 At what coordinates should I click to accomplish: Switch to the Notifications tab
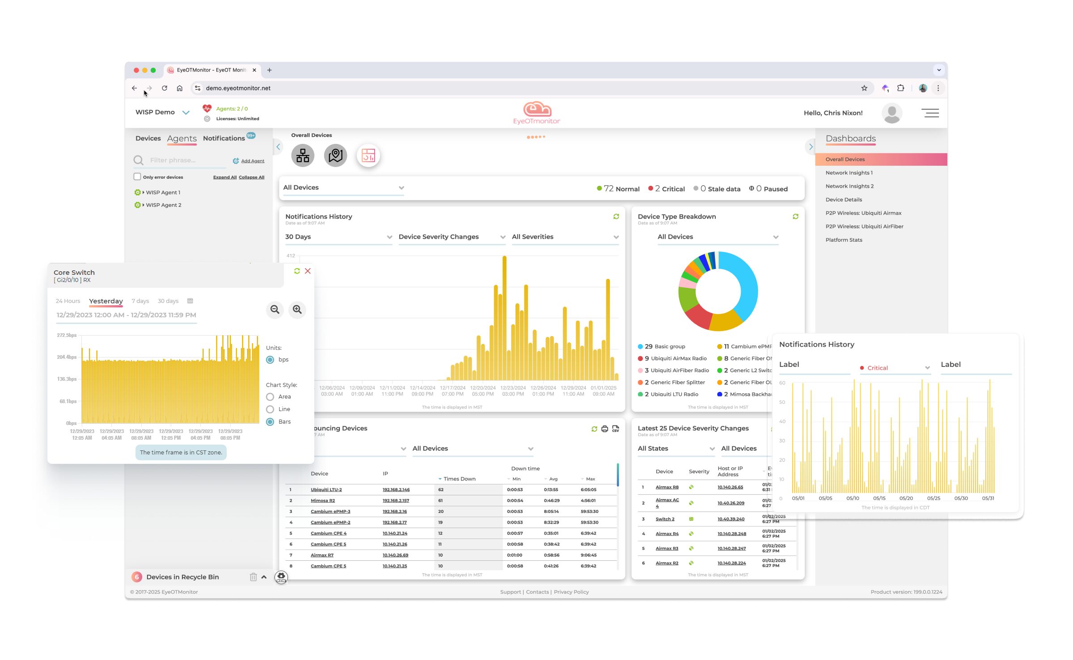coord(224,139)
